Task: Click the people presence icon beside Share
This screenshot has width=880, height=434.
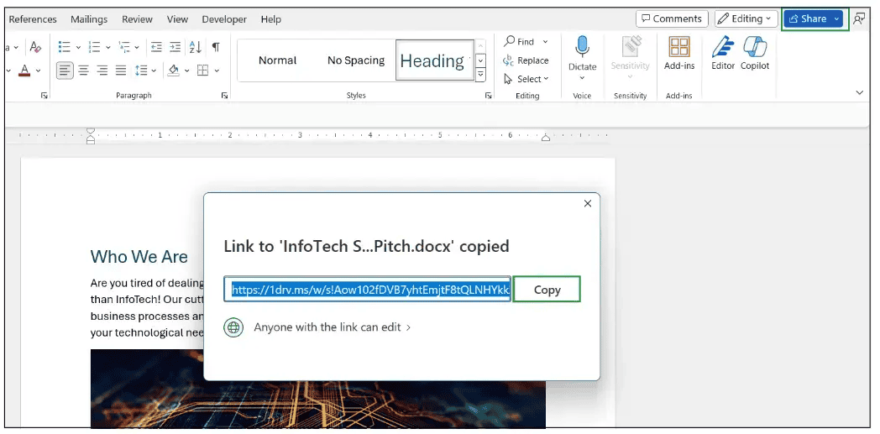Action: pos(859,18)
